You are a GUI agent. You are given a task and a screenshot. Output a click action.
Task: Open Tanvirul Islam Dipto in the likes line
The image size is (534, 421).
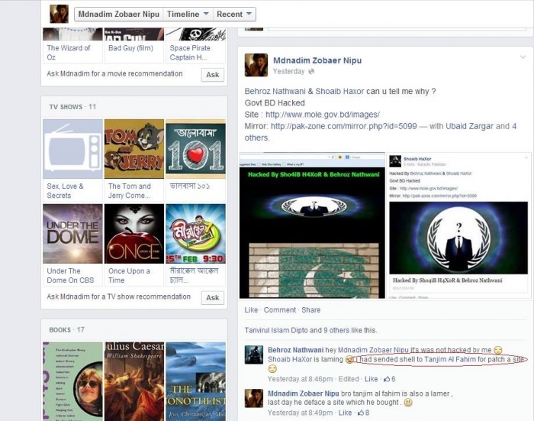click(276, 330)
